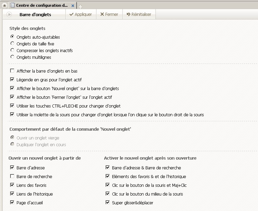Expand the sidebar with the double-chevron icon

(x=9, y=14)
